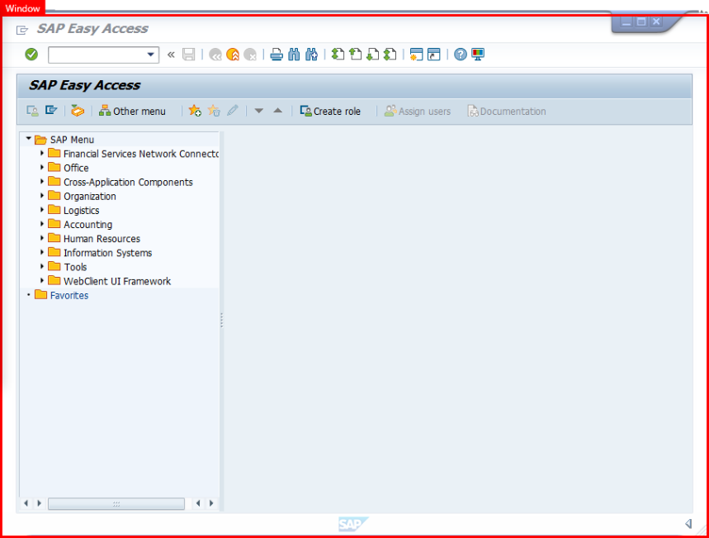
Task: Select the SAP Menu tree label
Action: [x=72, y=140]
